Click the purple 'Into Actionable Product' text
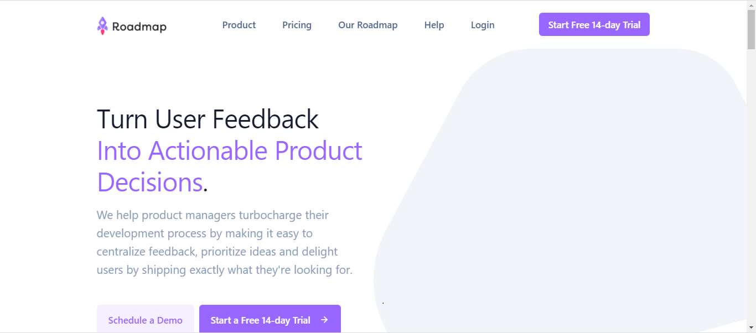Screen dimensions: 756x333 (229, 150)
